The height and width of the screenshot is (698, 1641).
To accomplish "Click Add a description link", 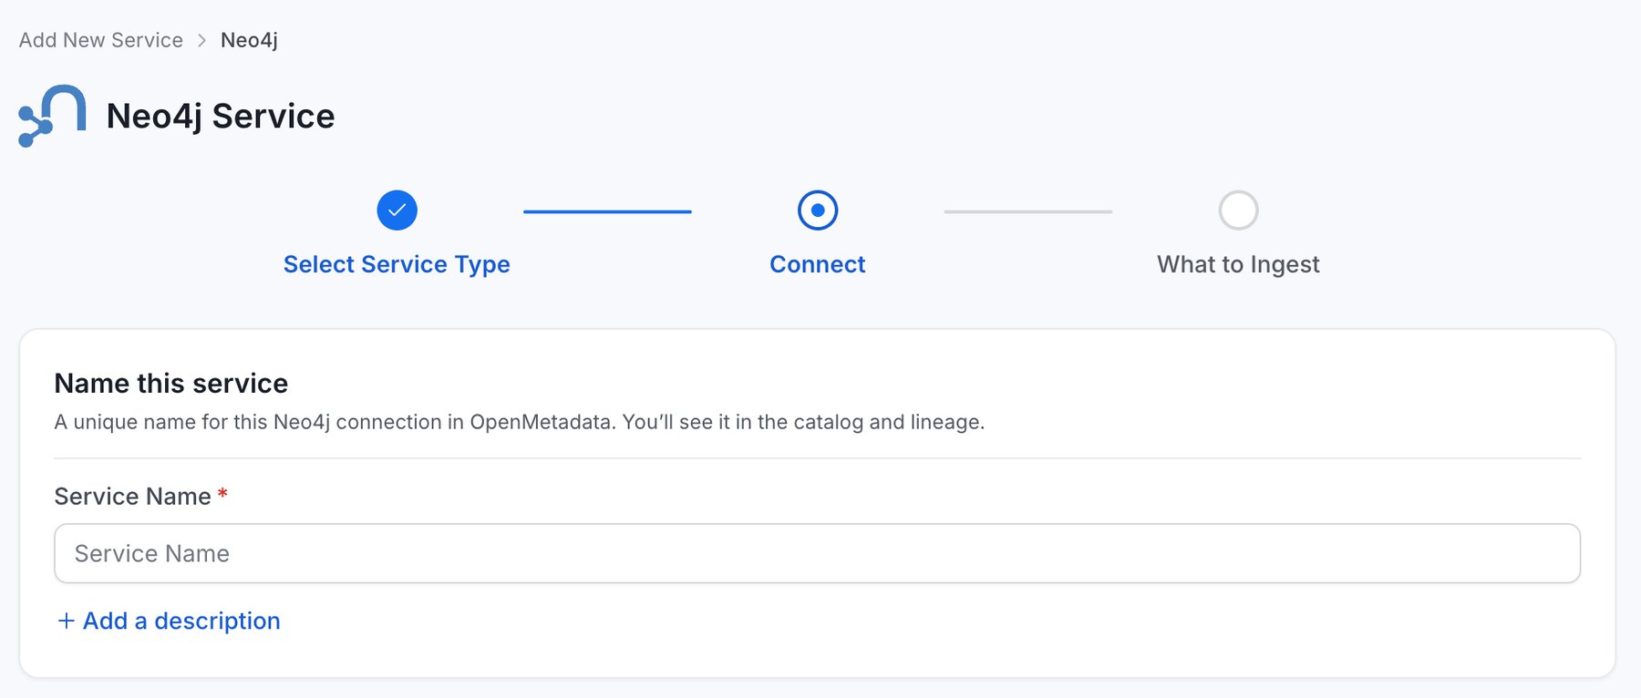I will click(169, 621).
